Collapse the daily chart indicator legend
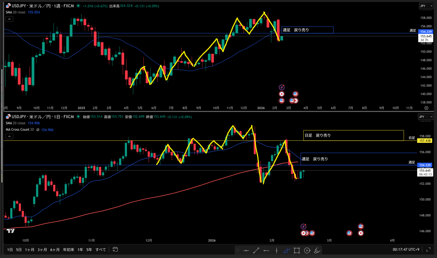Image resolution: width=437 pixels, height=258 pixels. (9, 136)
